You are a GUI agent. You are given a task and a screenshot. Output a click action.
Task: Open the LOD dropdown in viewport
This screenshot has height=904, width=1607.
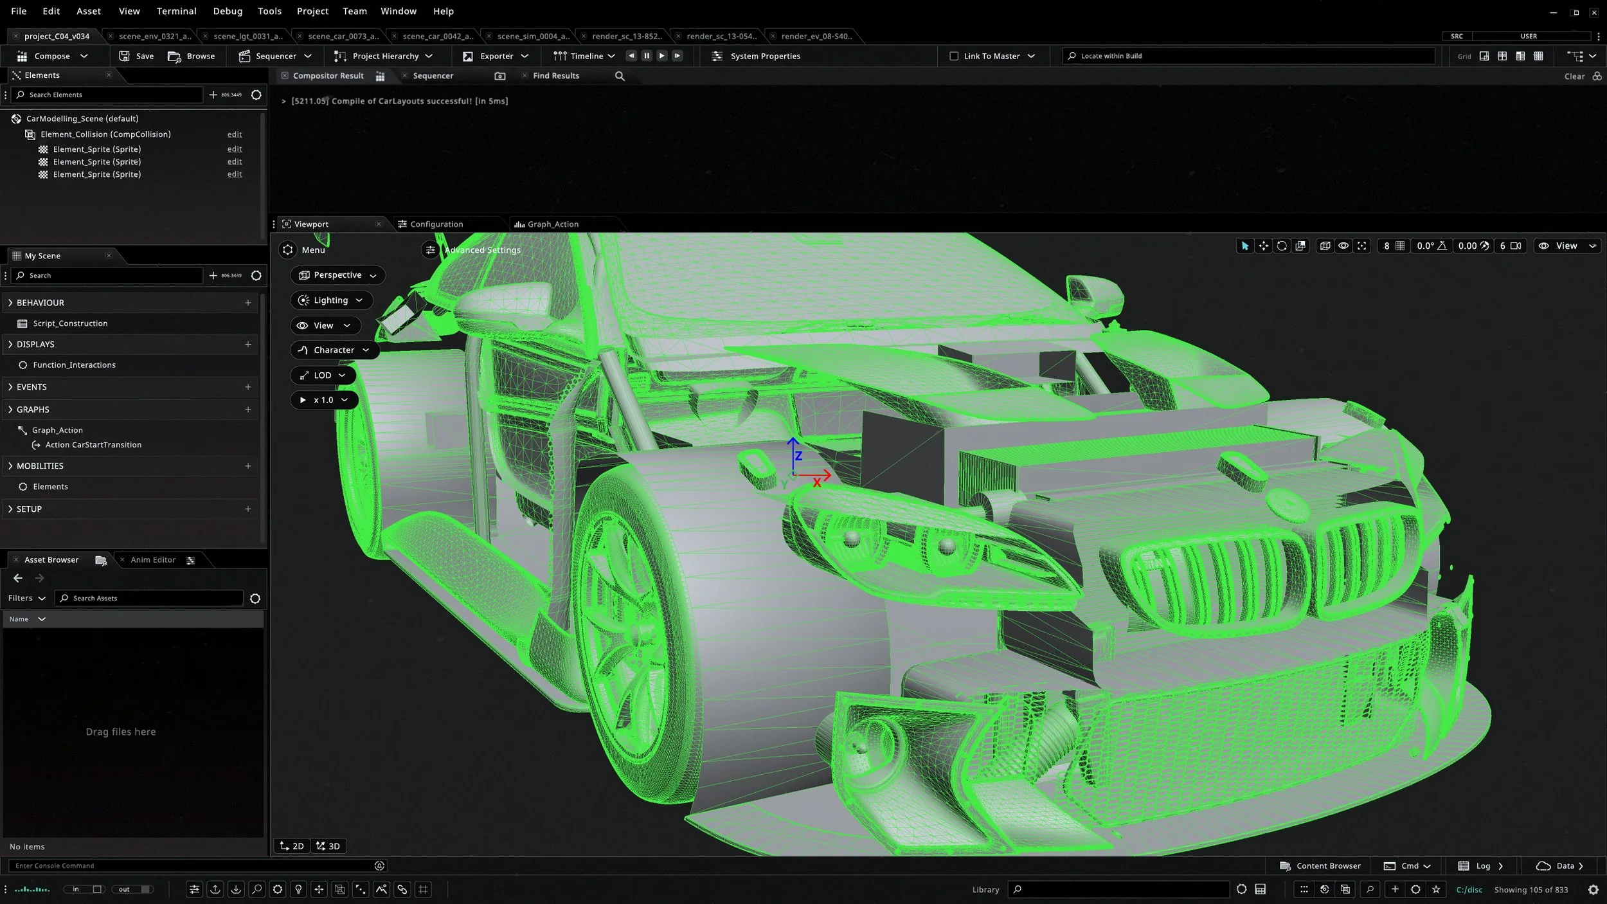pos(323,375)
